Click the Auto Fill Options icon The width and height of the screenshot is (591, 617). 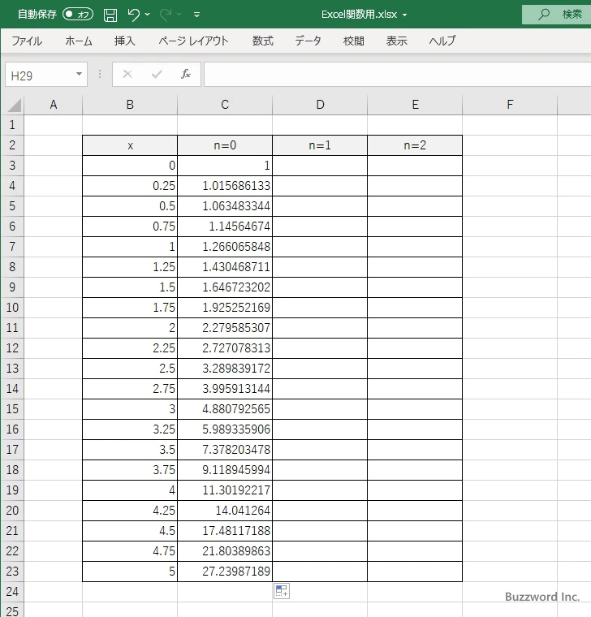pos(282,591)
